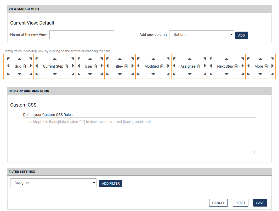
Task: Open the Add new column dropdown
Action: (201, 35)
